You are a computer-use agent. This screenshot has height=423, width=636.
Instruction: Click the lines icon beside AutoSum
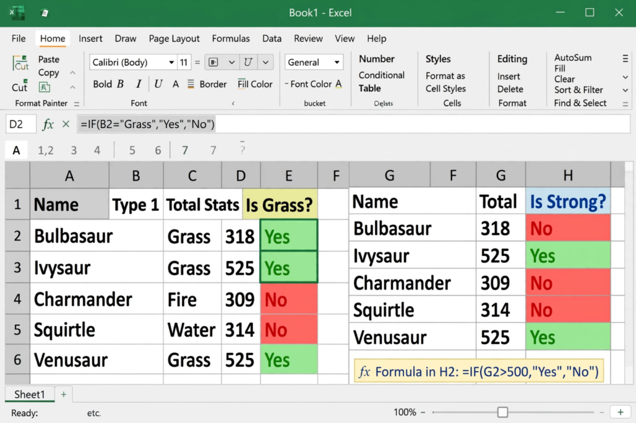point(625,59)
